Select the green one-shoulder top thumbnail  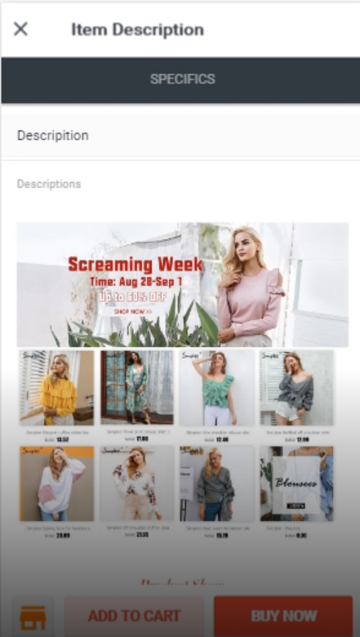(x=216, y=388)
